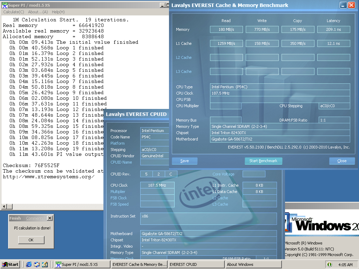Viewport: 359px width, 269px height.
Task: Click the L3 Cache label in benchmark window
Action: click(x=184, y=71)
